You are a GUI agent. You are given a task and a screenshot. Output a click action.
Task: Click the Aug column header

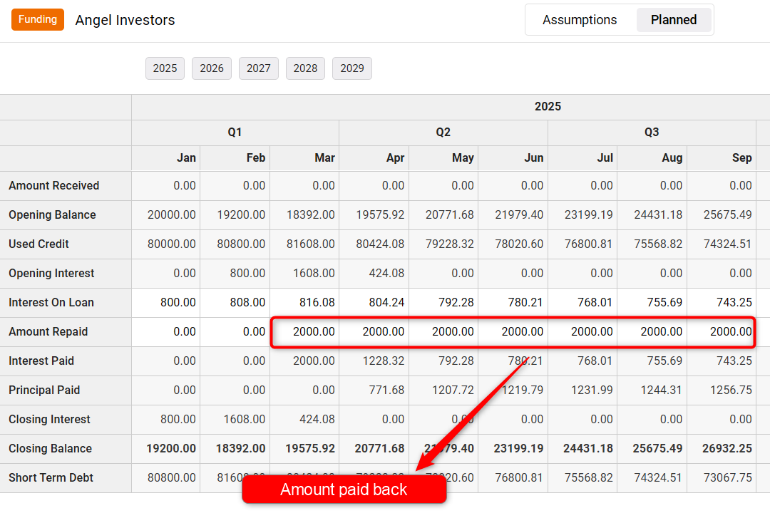[x=672, y=158]
